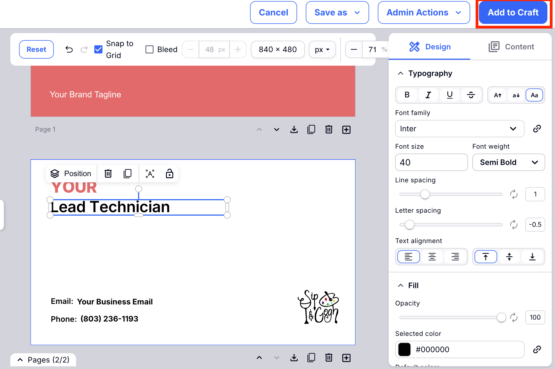
Task: Delete selected element via floating toolbar trash
Action: pos(108,174)
